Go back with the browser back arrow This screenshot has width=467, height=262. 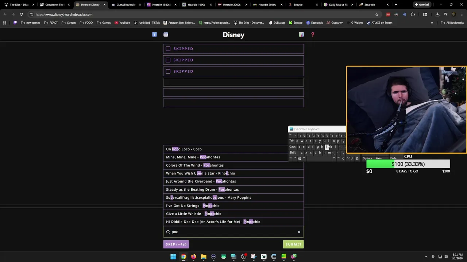5,15
